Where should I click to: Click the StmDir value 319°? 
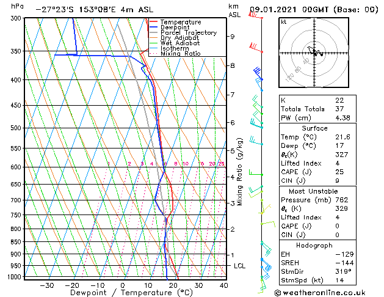pos(343,271)
